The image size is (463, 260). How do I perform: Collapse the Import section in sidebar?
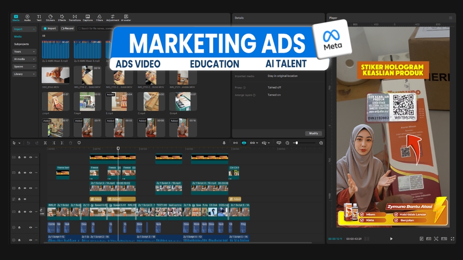tap(24, 29)
